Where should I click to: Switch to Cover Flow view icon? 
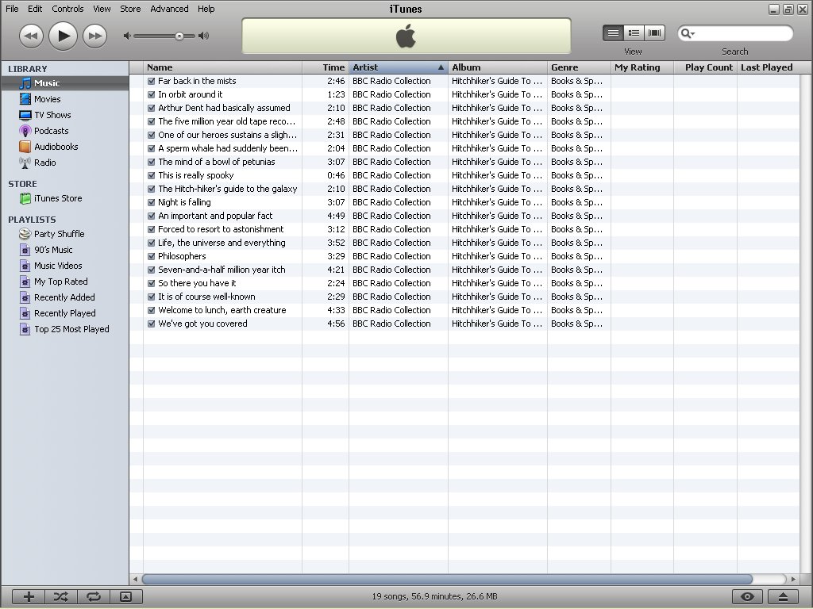pos(654,33)
